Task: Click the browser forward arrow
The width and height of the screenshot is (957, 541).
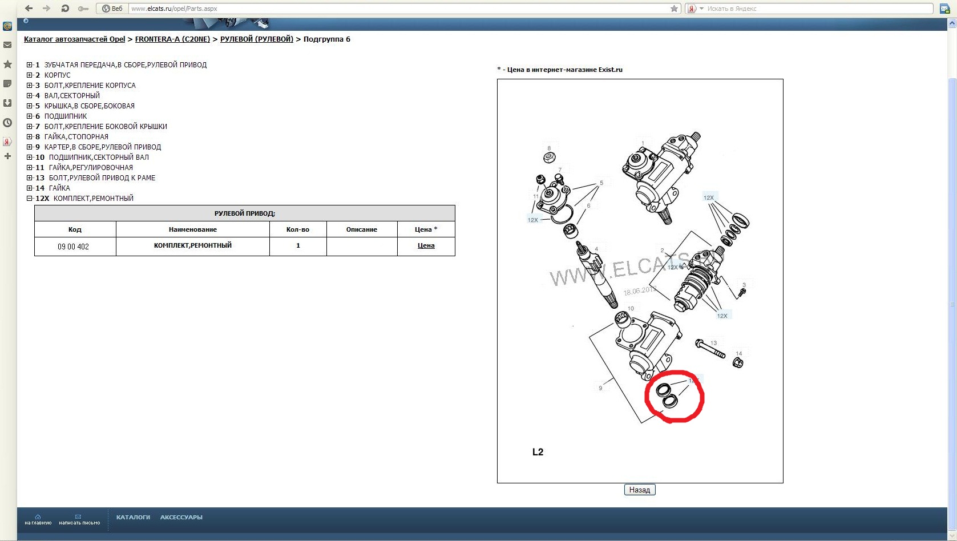Action: coord(47,9)
